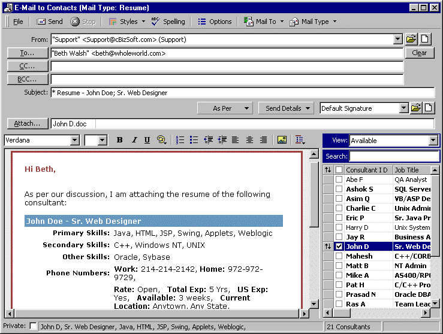This screenshot has width=443, height=334.
Task: Apply bulleted list formatting
Action: (x=194, y=140)
